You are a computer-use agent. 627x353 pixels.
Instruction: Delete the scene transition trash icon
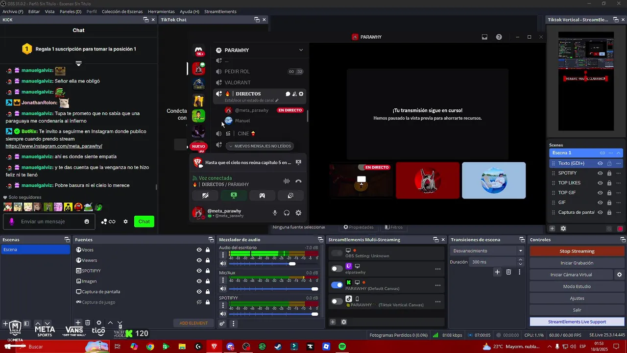tap(508, 272)
